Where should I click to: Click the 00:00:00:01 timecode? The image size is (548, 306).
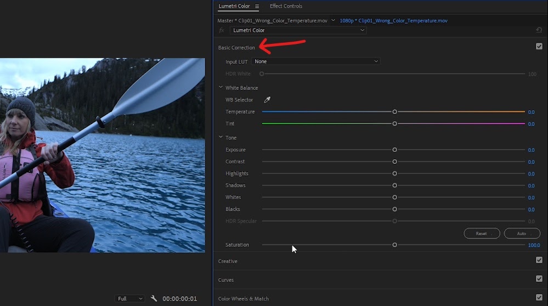179,299
